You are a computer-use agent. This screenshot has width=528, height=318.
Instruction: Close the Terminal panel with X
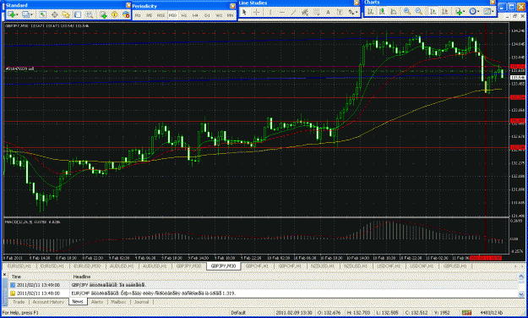pos(4,275)
